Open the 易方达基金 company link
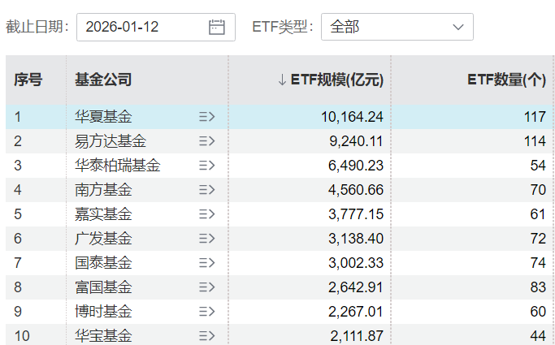 click(x=111, y=141)
